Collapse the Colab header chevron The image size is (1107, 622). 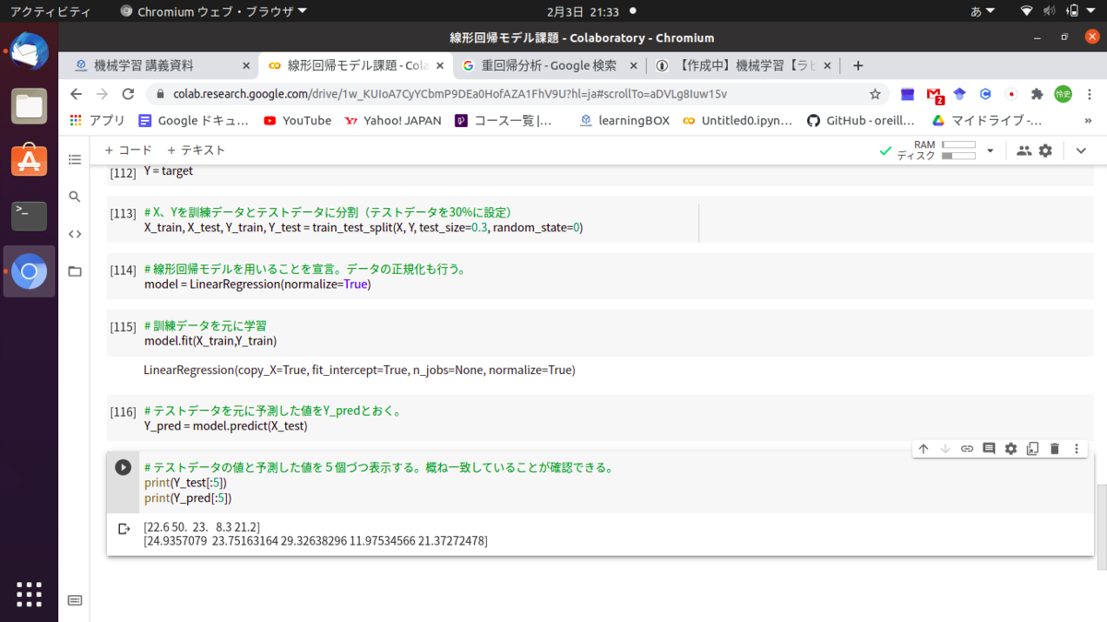[1081, 150]
